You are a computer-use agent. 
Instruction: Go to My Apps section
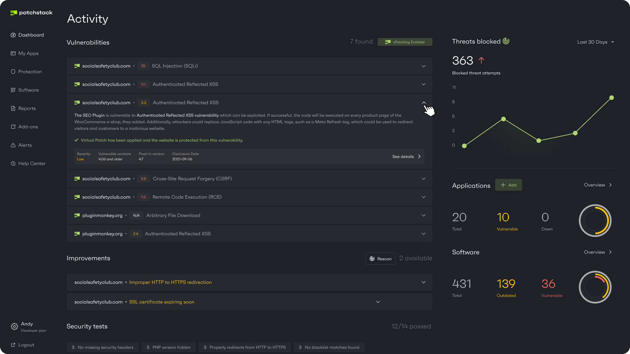[25, 53]
